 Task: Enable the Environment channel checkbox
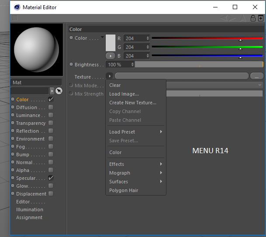(51, 138)
